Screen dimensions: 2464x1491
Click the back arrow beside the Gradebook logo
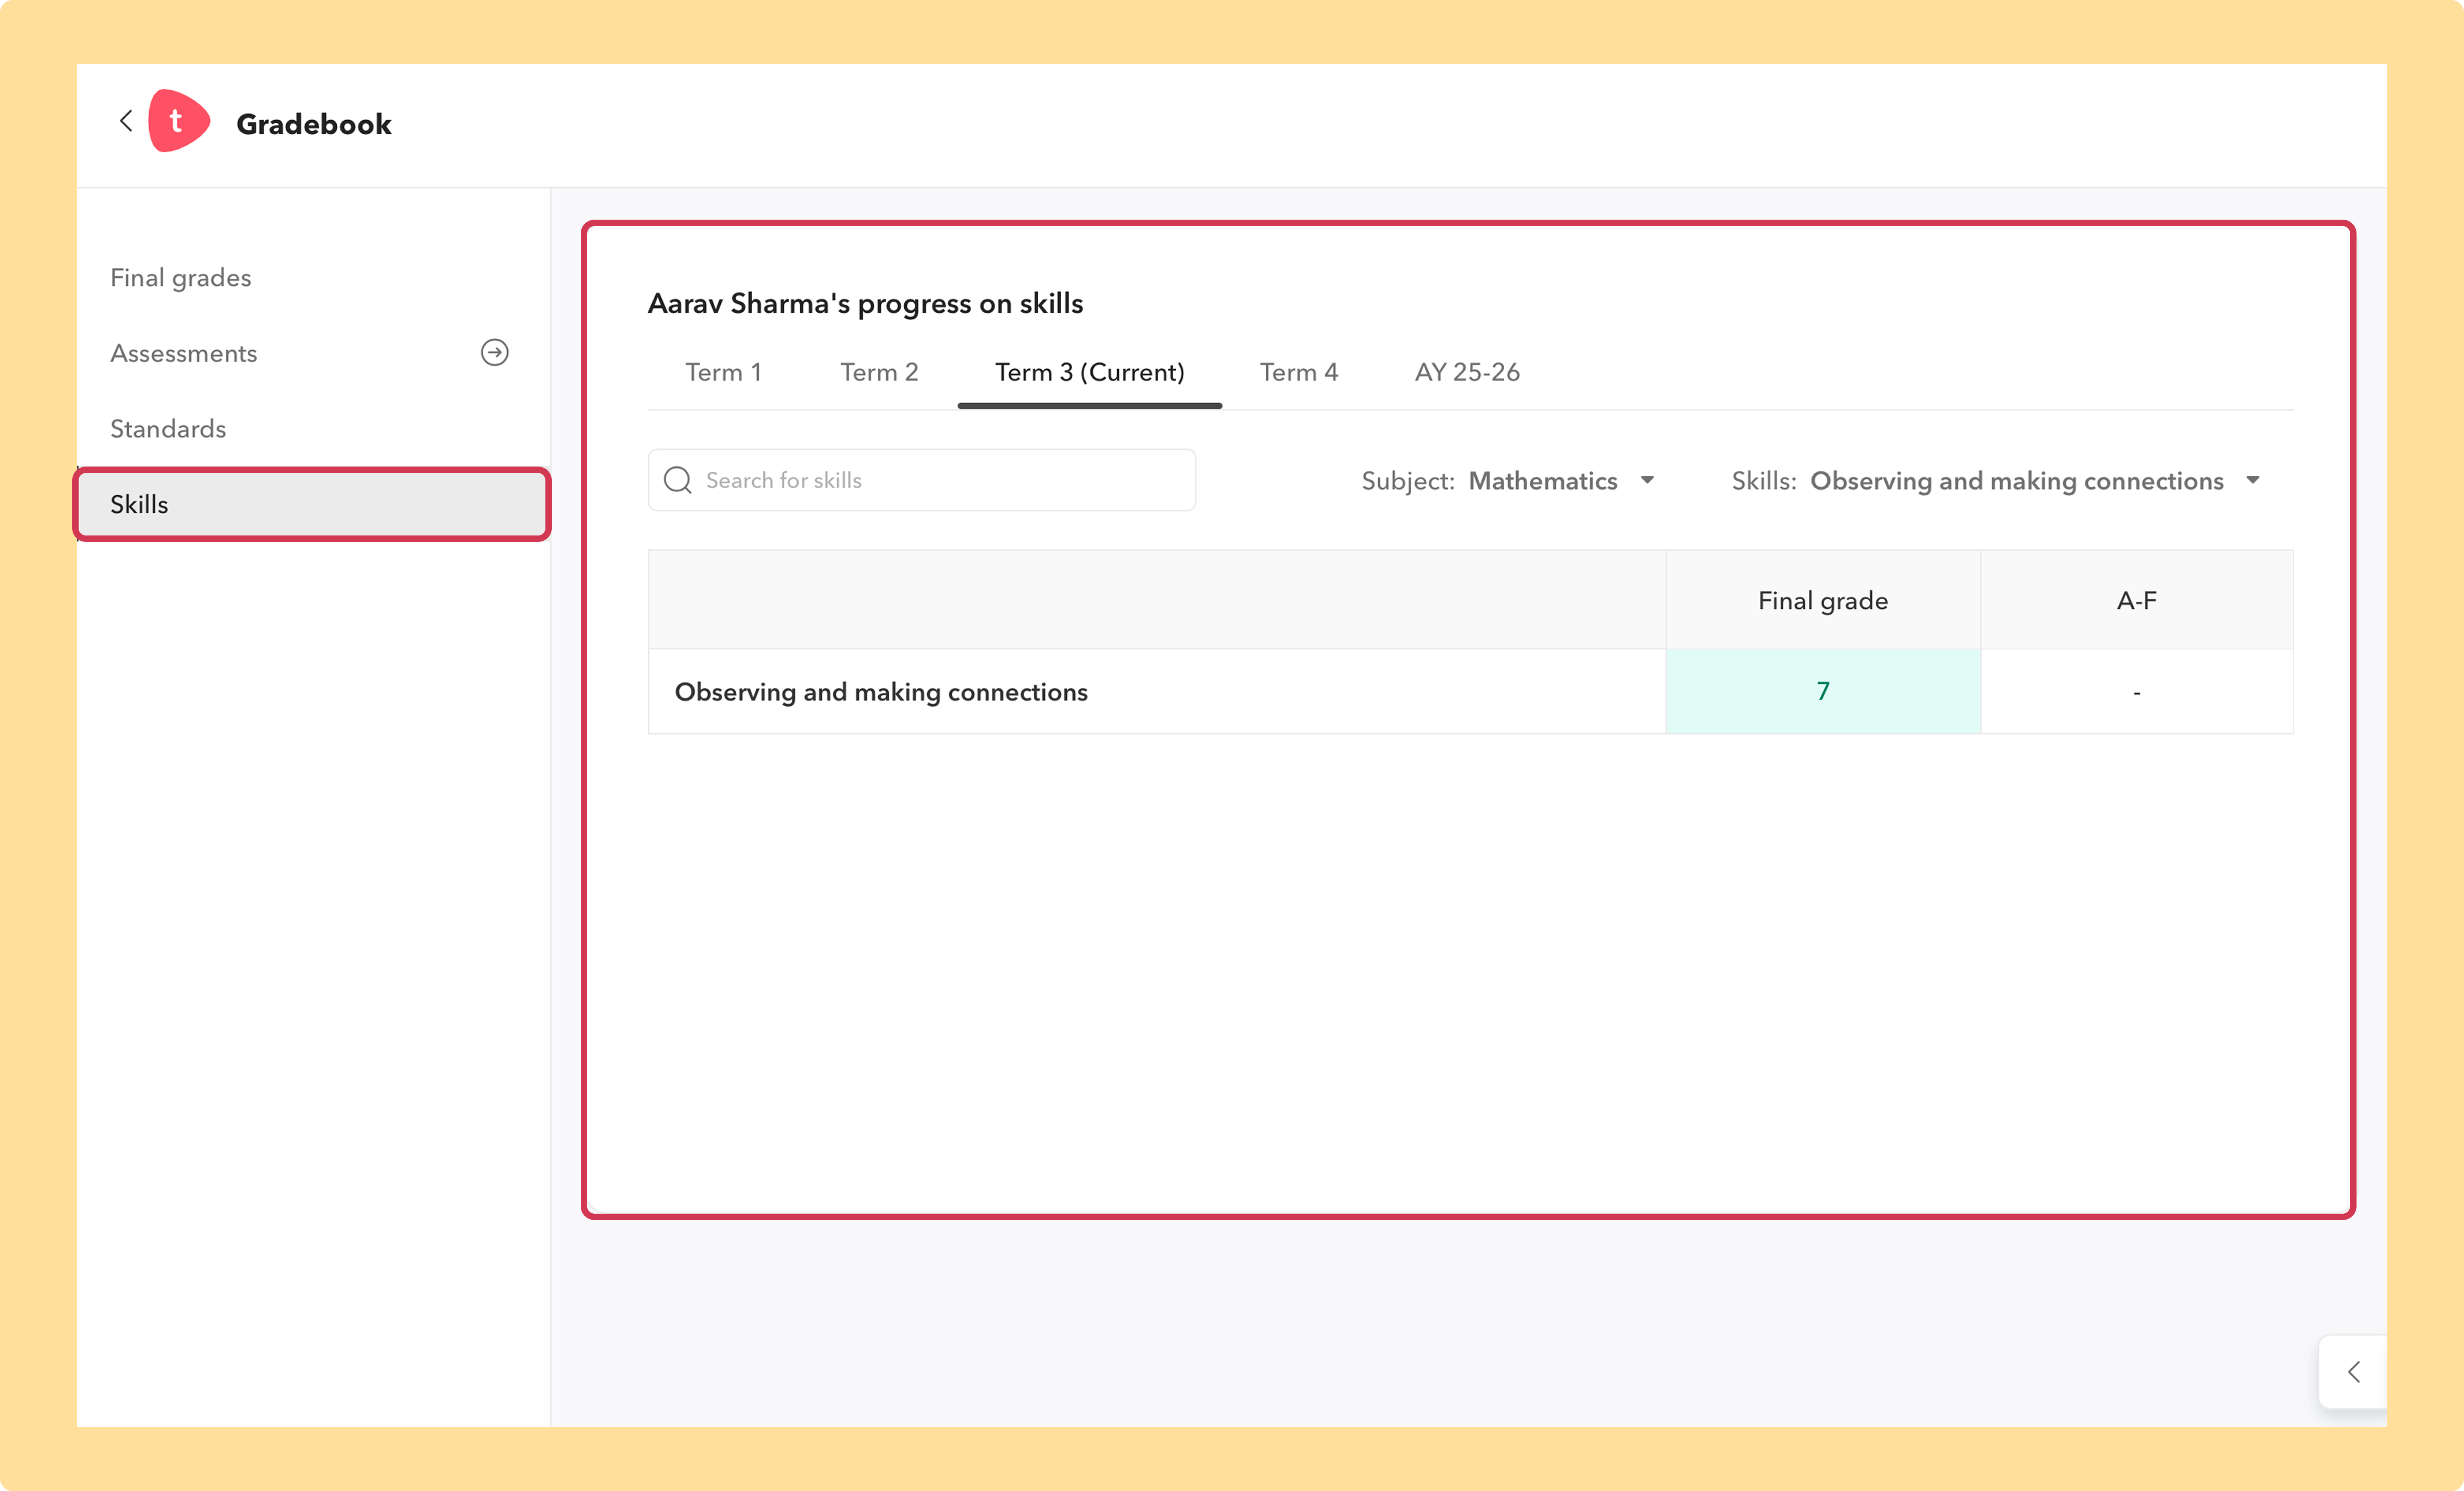[126, 121]
